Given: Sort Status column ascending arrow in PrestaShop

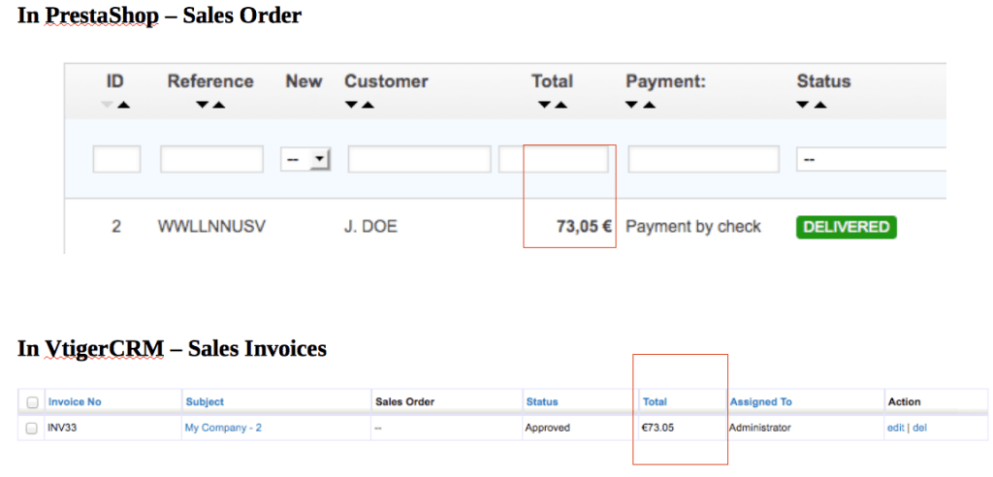Looking at the screenshot, I should coord(819,105).
